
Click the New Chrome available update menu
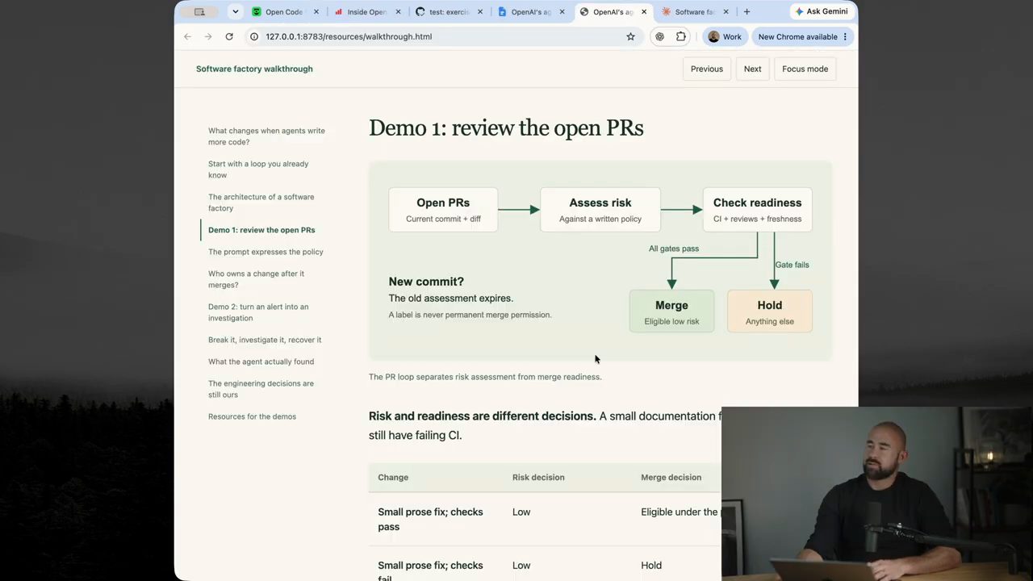[802, 36]
